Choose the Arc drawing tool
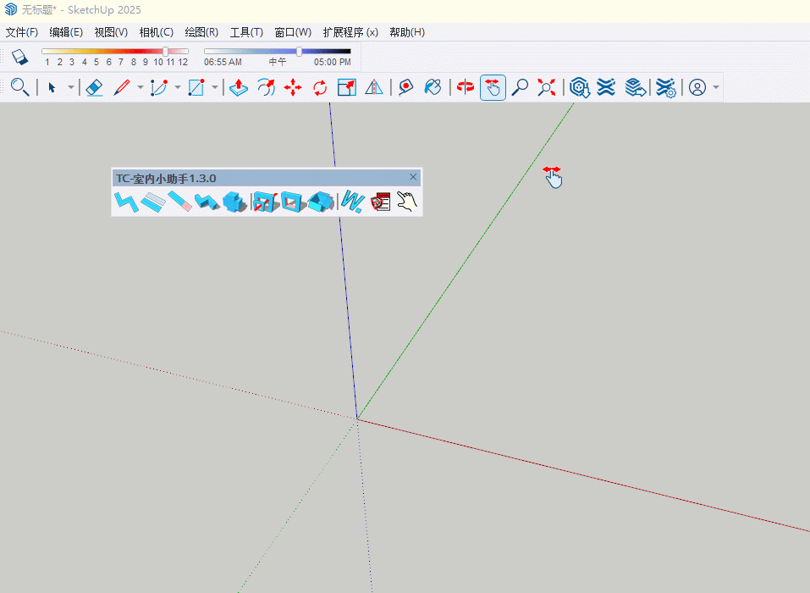 159,87
